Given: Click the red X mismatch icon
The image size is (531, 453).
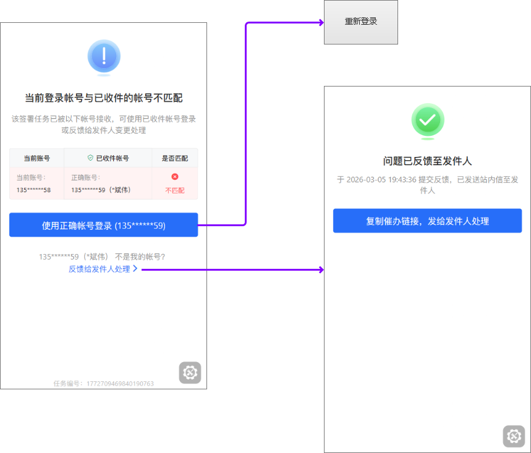Looking at the screenshot, I should (175, 177).
